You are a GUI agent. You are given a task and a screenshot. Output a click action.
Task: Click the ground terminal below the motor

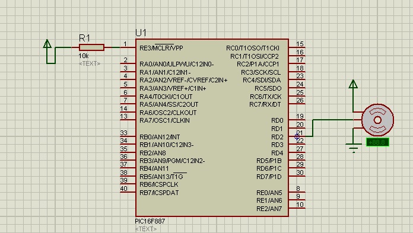(354, 148)
